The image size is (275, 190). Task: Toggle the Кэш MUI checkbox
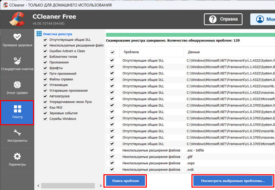45,107
